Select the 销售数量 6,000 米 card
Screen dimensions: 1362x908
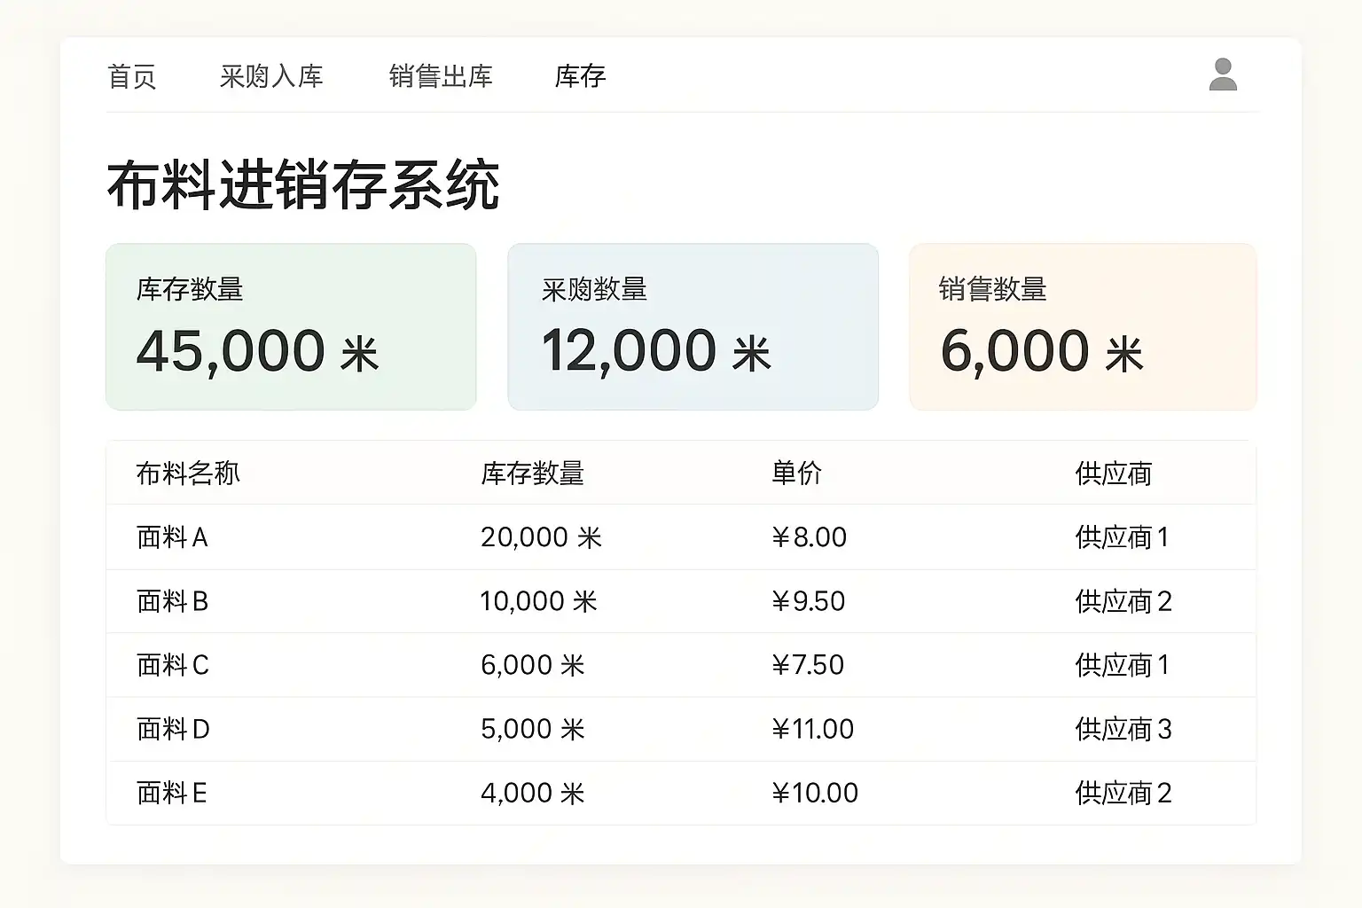[1083, 326]
